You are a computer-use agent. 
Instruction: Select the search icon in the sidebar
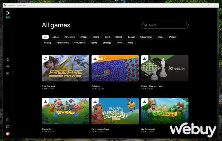[8, 73]
